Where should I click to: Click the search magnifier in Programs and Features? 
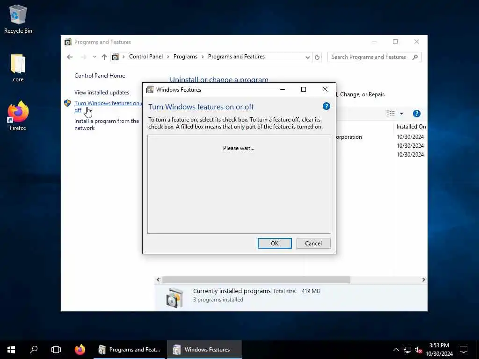[415, 57]
